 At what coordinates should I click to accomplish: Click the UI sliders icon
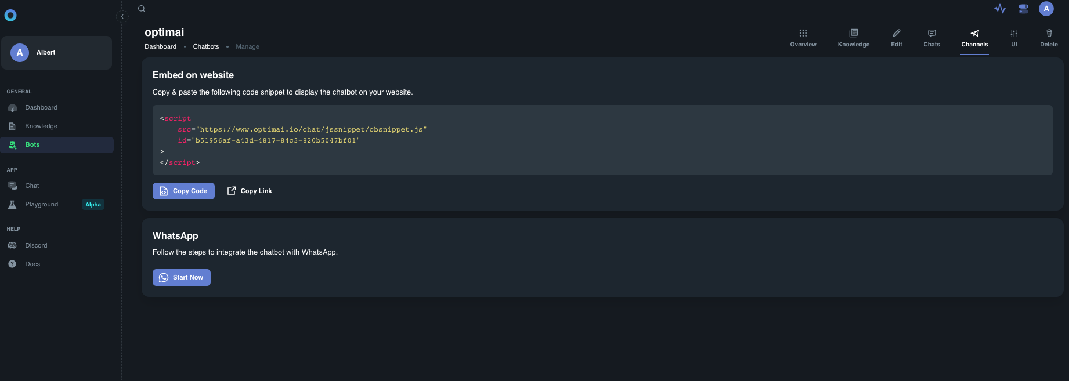click(x=1014, y=33)
